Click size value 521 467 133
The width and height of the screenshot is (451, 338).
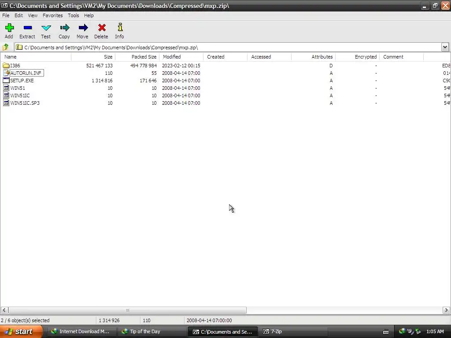click(x=99, y=66)
